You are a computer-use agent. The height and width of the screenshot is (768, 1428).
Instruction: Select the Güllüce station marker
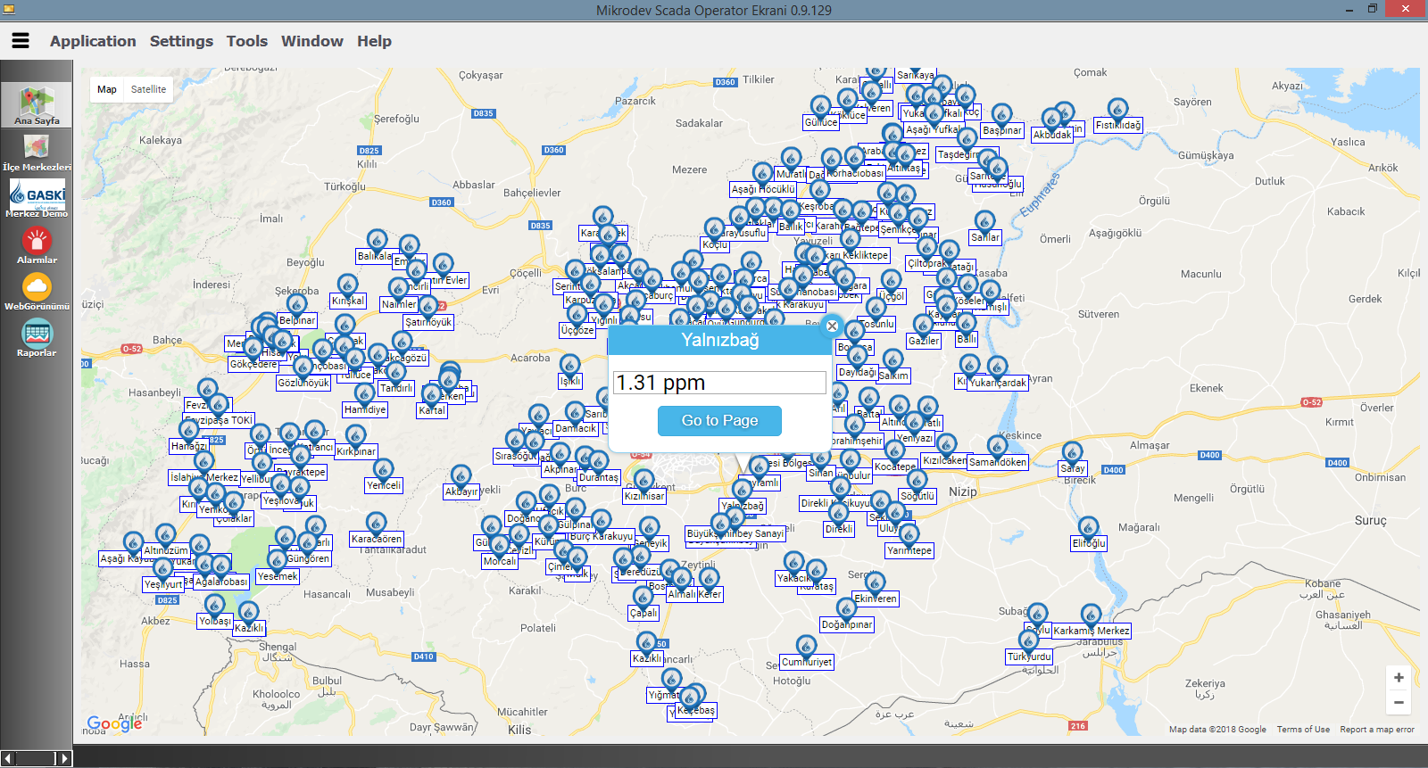point(820,107)
